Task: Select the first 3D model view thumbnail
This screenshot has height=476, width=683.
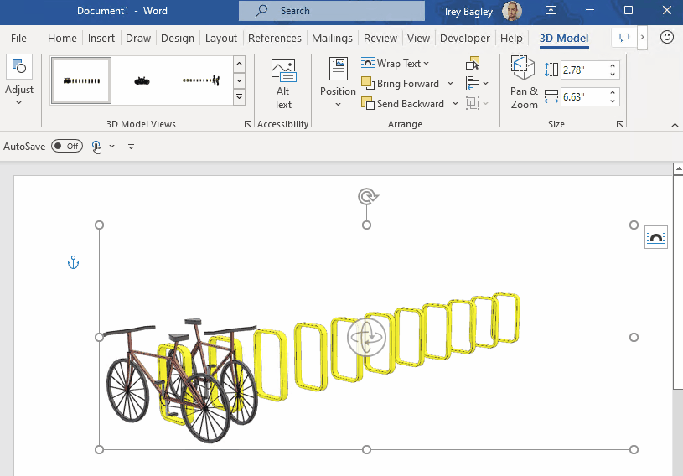Action: tap(81, 80)
